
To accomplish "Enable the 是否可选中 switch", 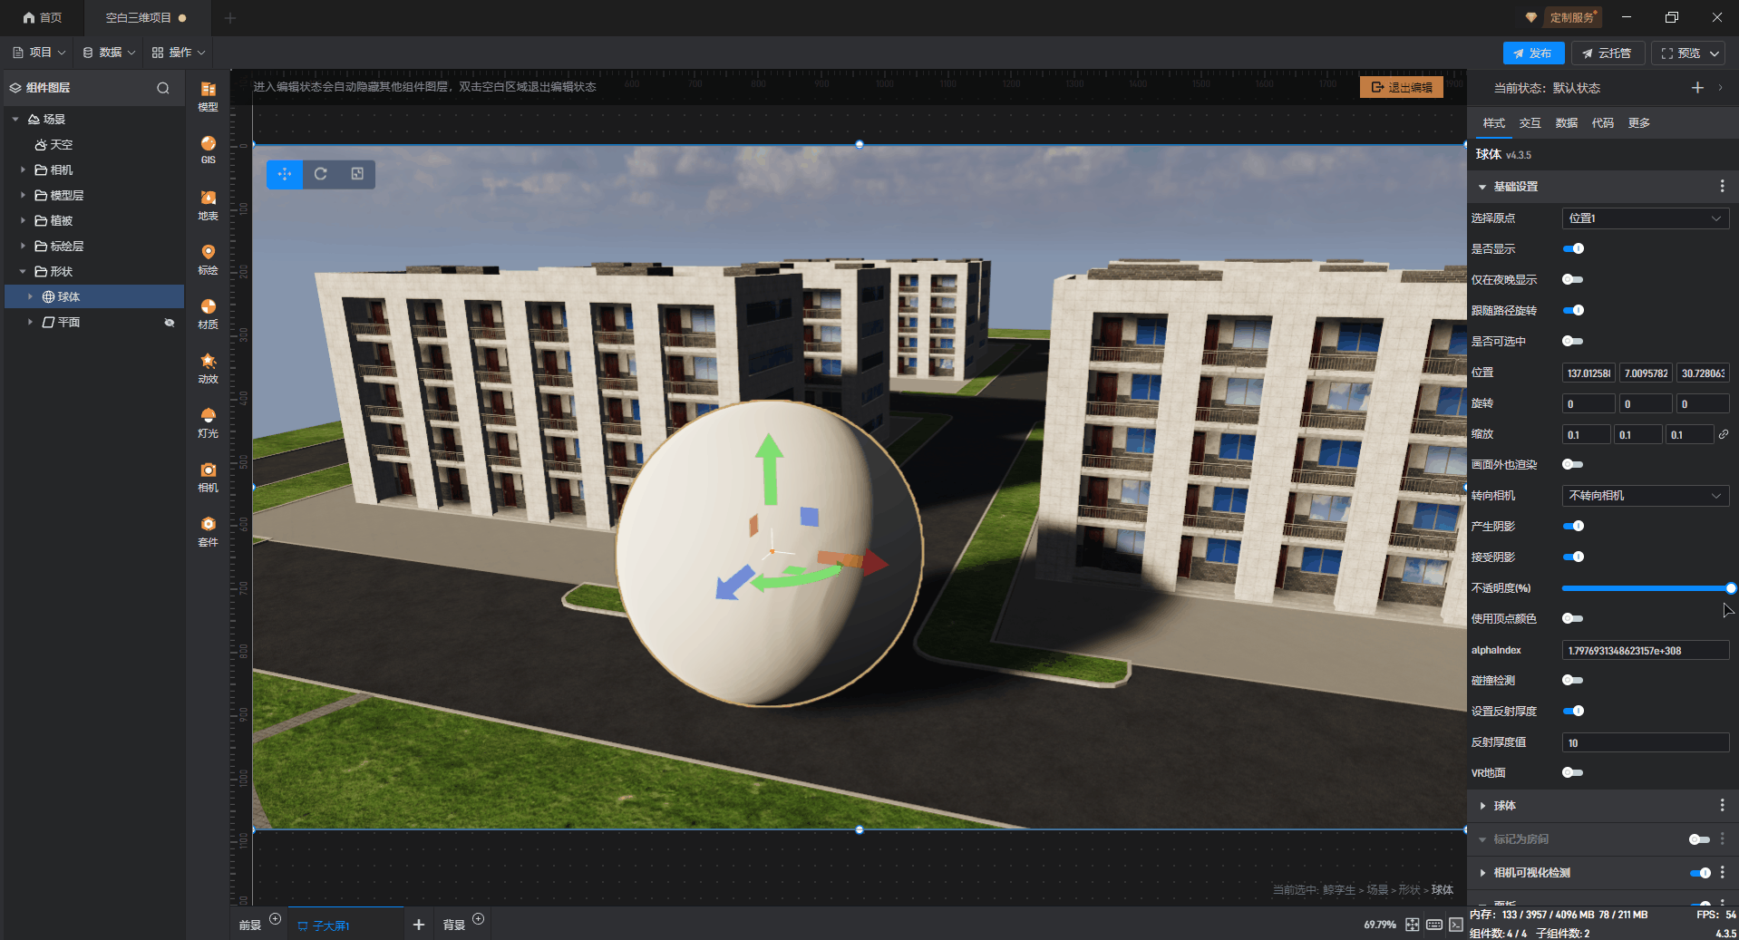I will click(x=1573, y=341).
